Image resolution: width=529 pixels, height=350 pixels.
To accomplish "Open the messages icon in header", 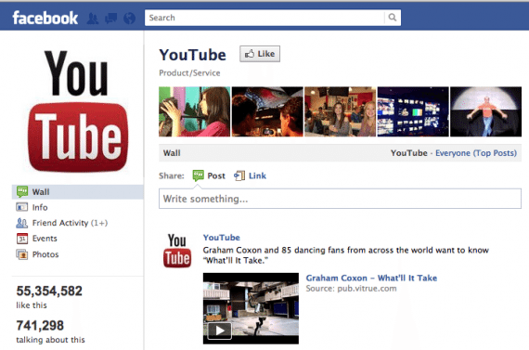I will tap(110, 19).
